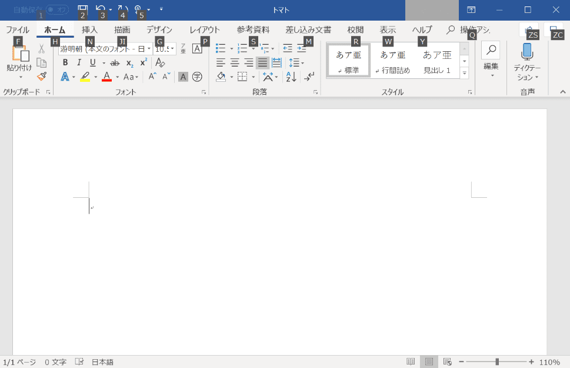Decrease font size with A-down icon
The width and height of the screenshot is (570, 368).
166,77
